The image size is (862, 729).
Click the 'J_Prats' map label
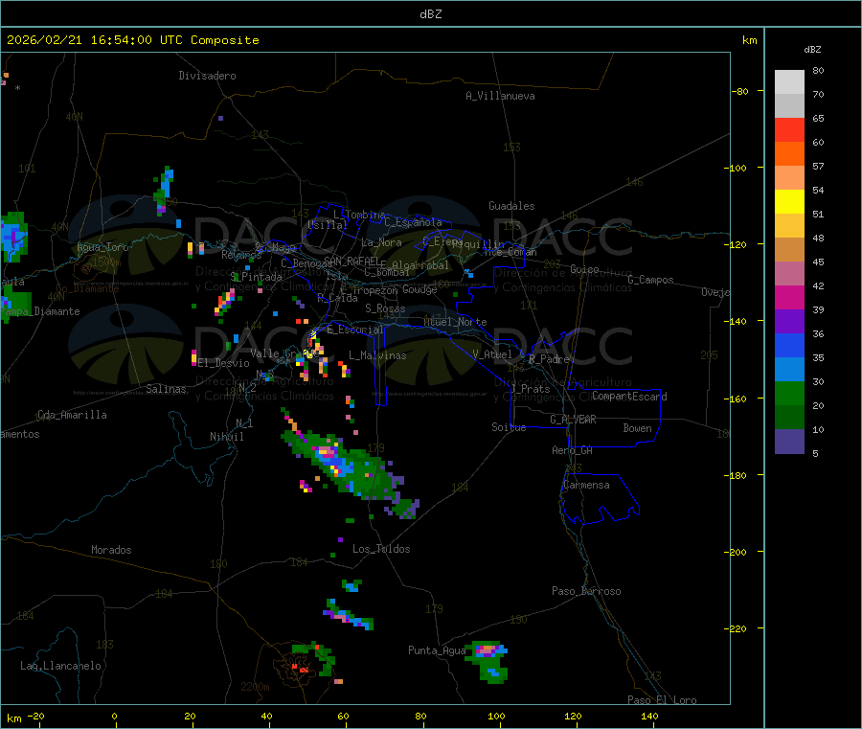coord(531,389)
